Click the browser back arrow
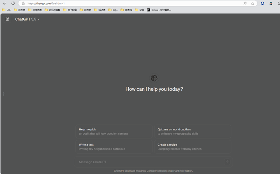 pos(5,3)
